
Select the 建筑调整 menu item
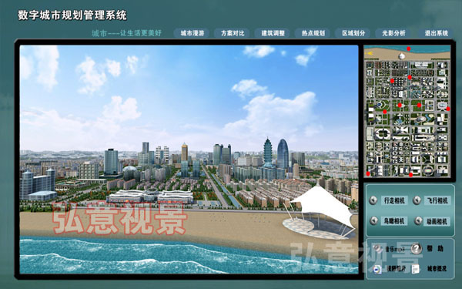[273, 33]
